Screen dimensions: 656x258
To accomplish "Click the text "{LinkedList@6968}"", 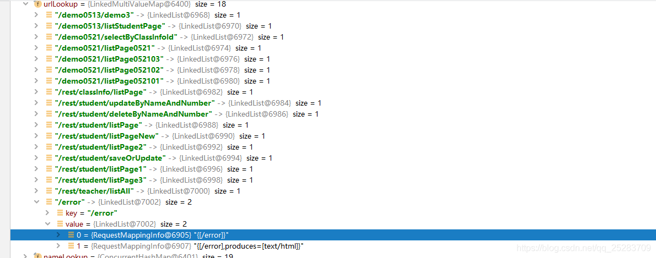I will 179,15.
